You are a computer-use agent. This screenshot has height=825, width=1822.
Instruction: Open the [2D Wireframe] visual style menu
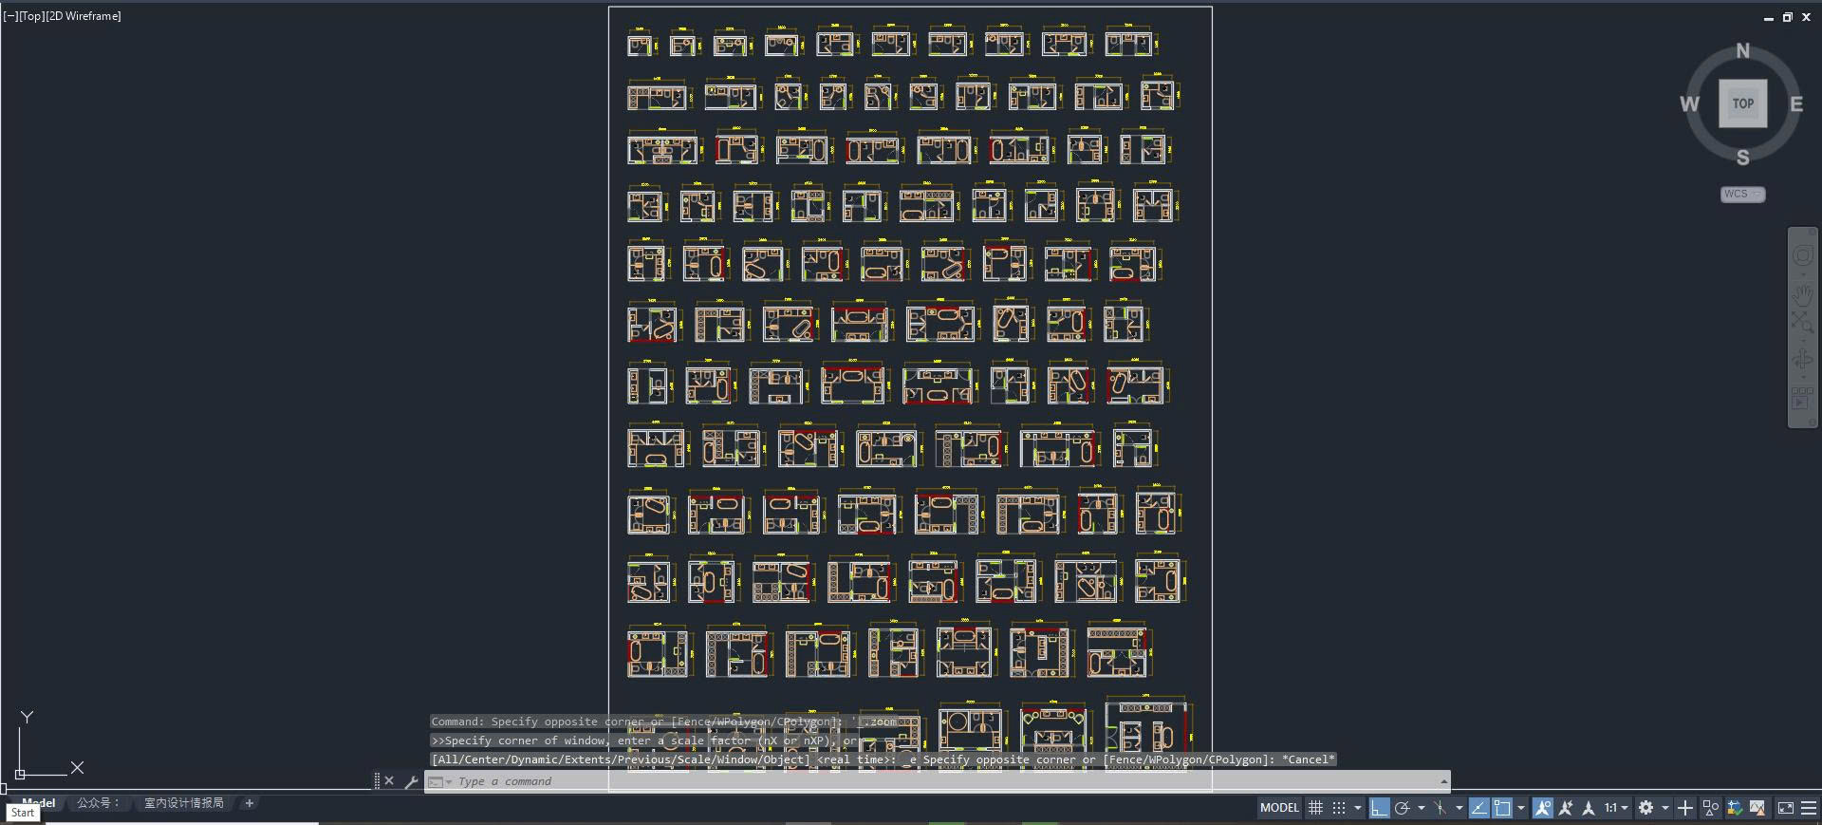point(84,16)
